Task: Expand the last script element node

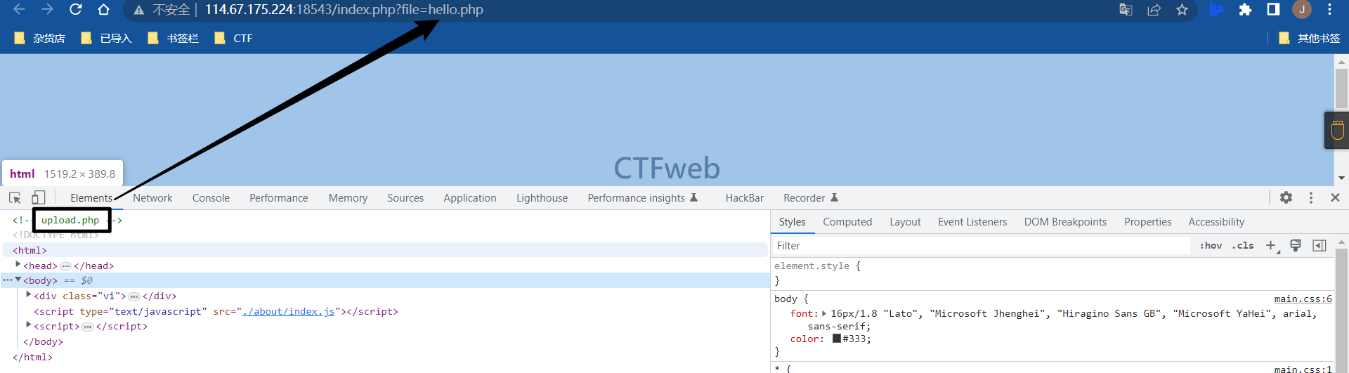Action: (29, 325)
